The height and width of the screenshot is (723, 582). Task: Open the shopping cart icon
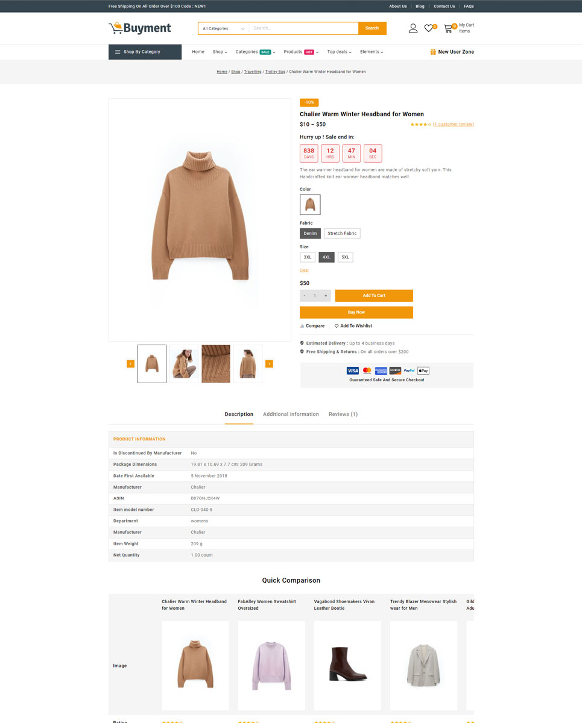(x=448, y=28)
